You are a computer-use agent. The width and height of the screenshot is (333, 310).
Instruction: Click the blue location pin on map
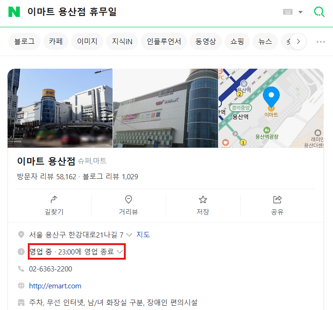click(271, 97)
